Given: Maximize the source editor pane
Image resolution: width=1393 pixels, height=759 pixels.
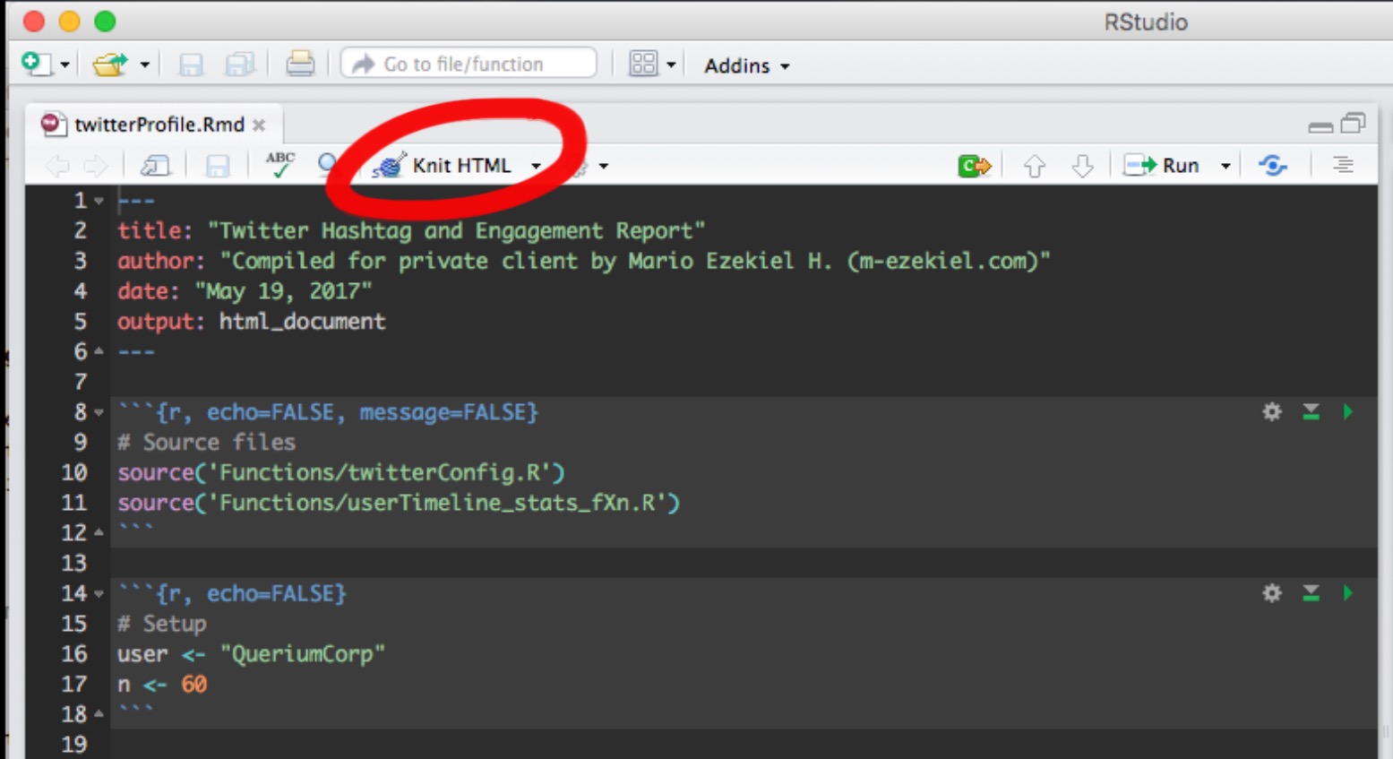Looking at the screenshot, I should click(x=1353, y=124).
